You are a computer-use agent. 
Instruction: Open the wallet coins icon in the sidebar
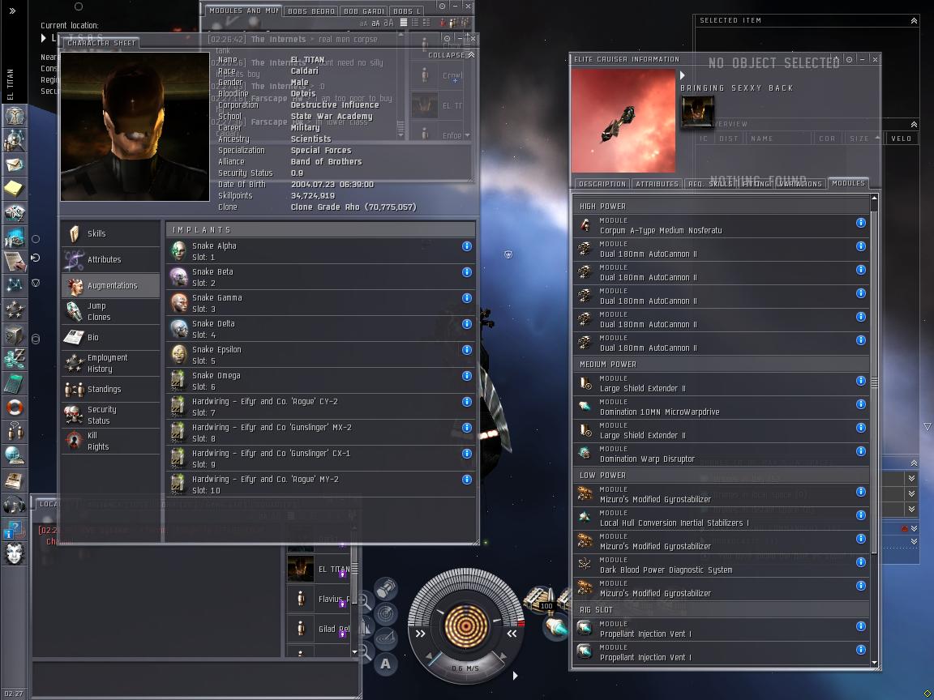pos(15,360)
